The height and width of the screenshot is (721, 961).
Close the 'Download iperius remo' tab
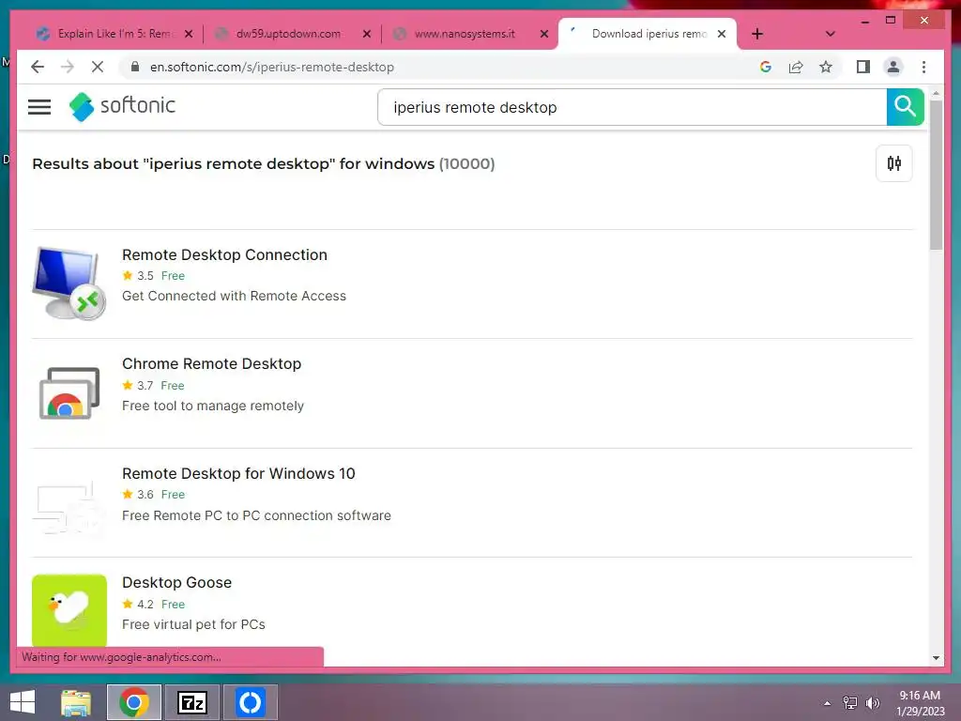point(722,34)
